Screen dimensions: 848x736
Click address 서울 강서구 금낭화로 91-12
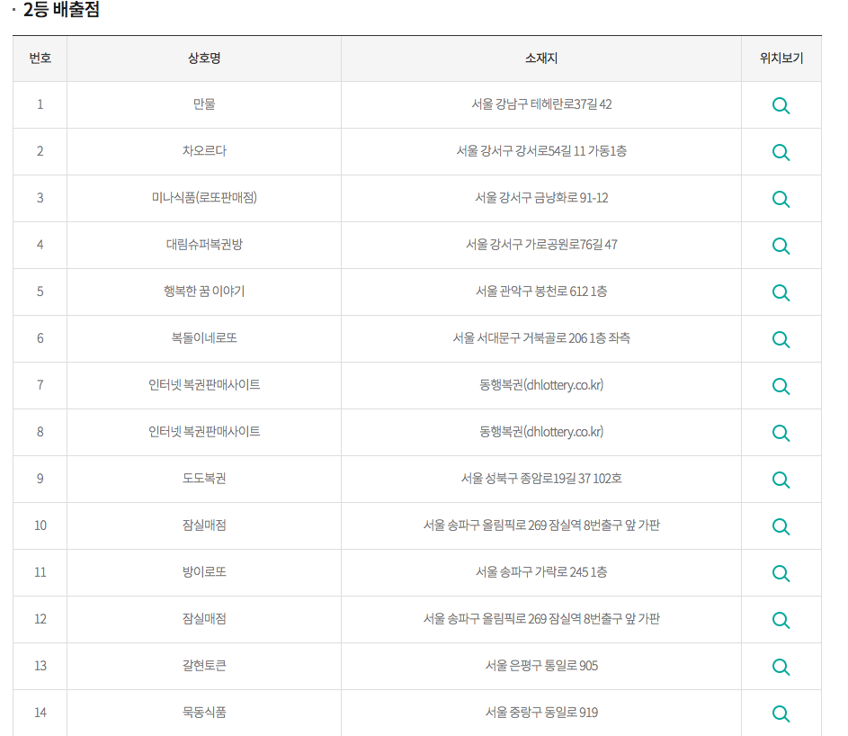[541, 198]
